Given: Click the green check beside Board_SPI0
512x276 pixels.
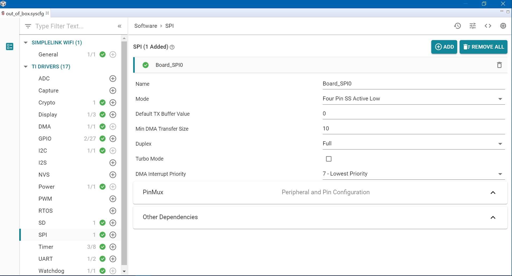Looking at the screenshot, I should pyautogui.click(x=145, y=65).
